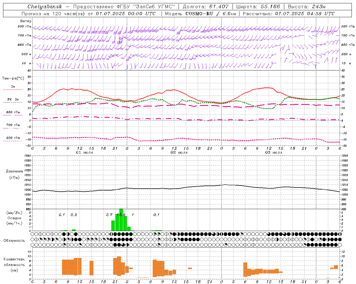This screenshot has height=284, width=356.
Task: Click the '2.7' precipitation amount
Action: pyautogui.click(x=109, y=215)
